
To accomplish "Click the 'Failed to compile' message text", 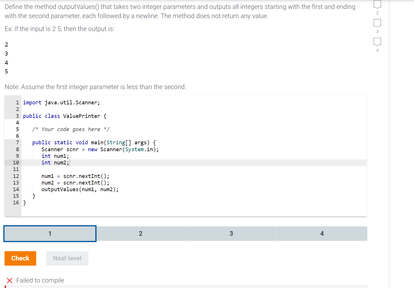I will (40, 281).
